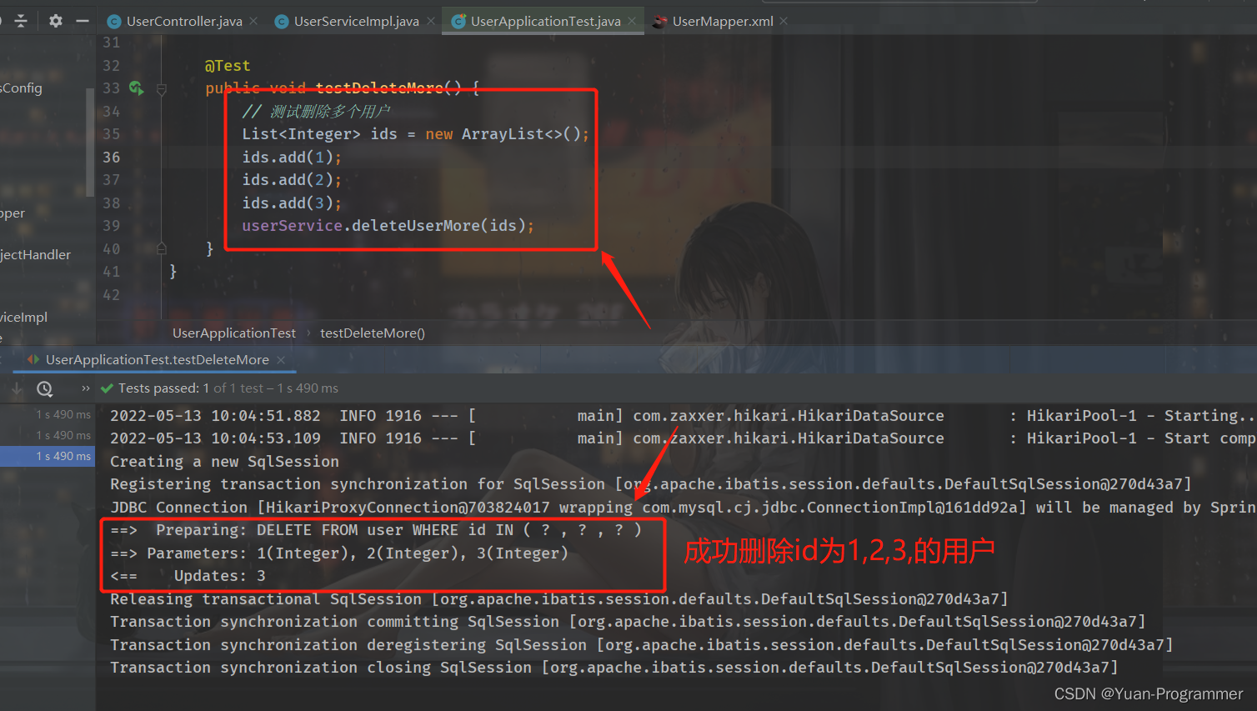This screenshot has height=711, width=1257.
Task: Click 'JDBC Connection' log line
Action: 683,508
